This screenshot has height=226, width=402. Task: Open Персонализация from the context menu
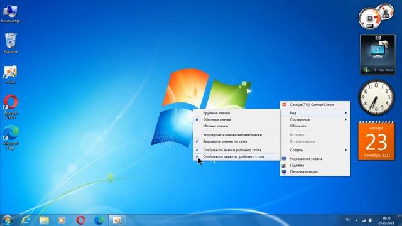(x=315, y=172)
